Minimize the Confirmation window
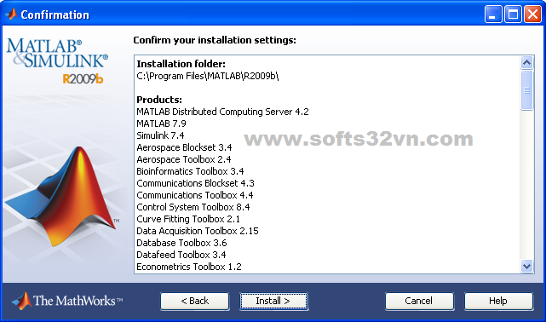 [492, 14]
